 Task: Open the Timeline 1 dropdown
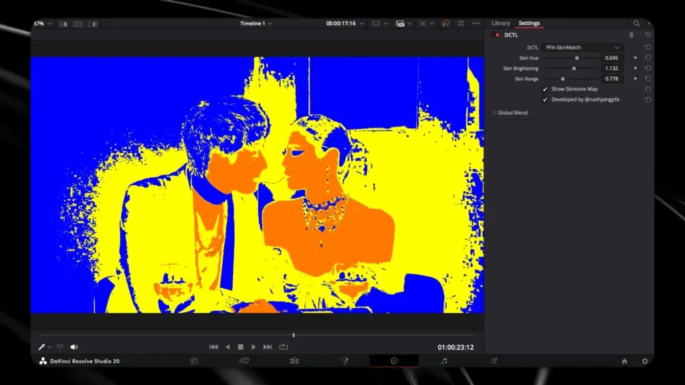click(256, 23)
